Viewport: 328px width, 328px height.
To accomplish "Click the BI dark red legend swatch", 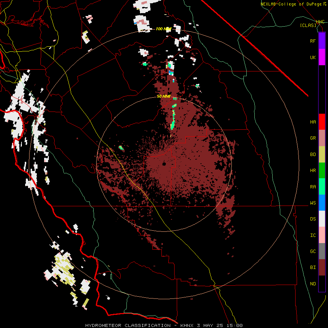I will click(x=322, y=268).
